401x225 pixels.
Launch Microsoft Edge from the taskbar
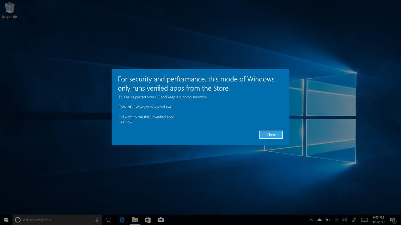coord(122,220)
